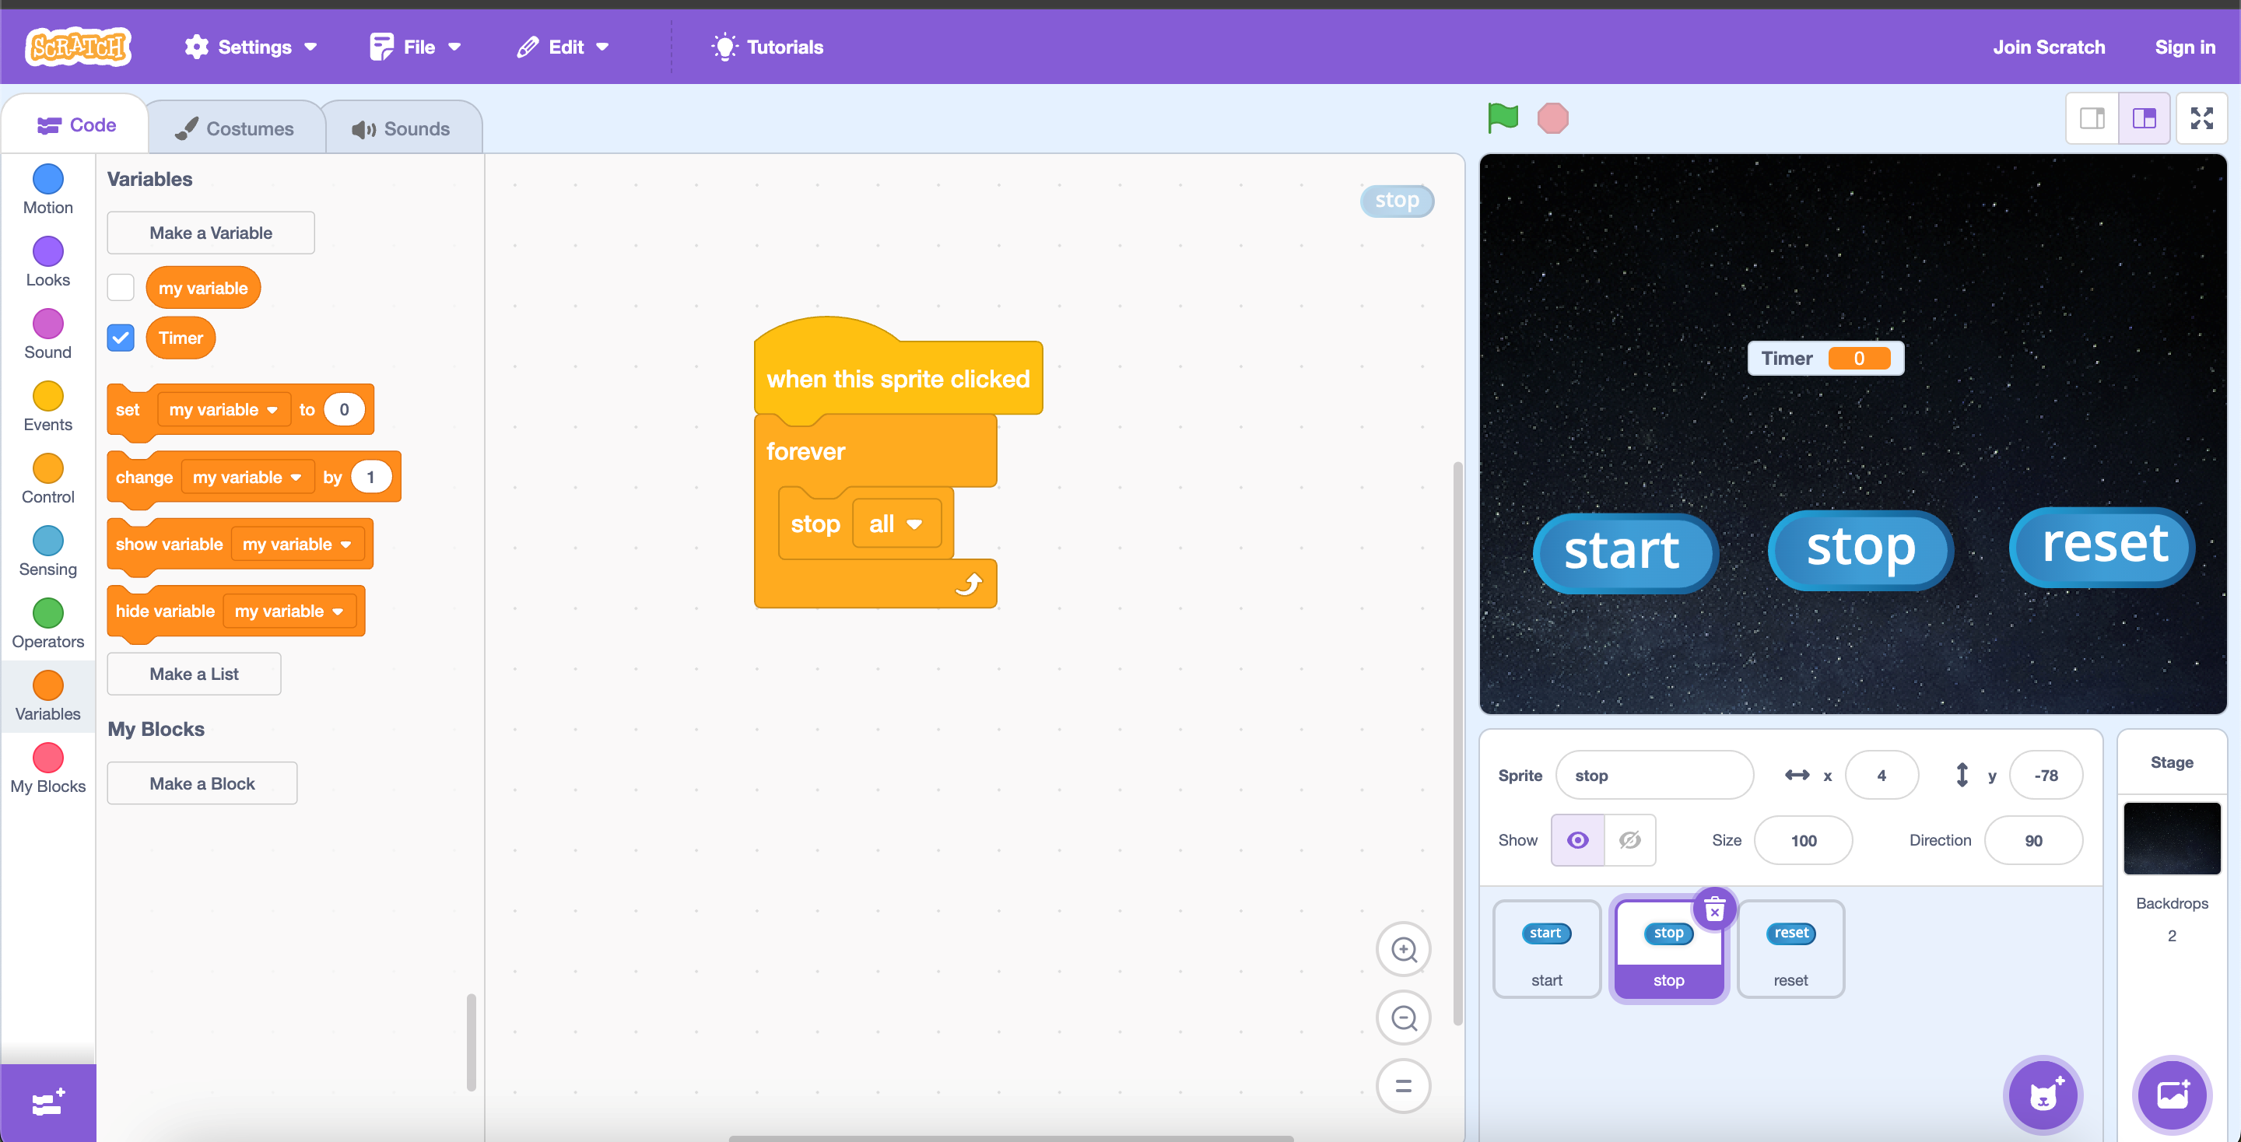Select the Sensing block category
This screenshot has width=2241, height=1142.
tap(47, 551)
